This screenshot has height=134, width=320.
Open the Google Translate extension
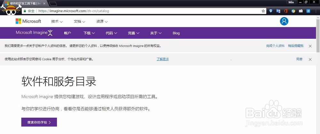pyautogui.click(x=278, y=11)
